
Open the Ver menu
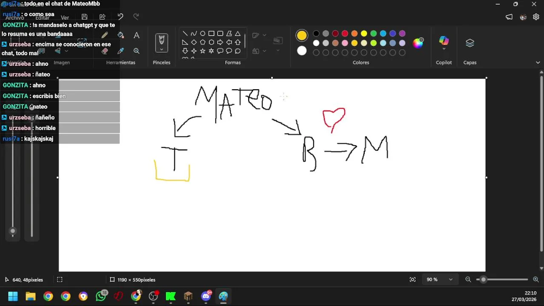click(65, 18)
